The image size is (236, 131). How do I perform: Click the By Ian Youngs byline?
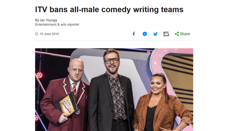(46, 20)
